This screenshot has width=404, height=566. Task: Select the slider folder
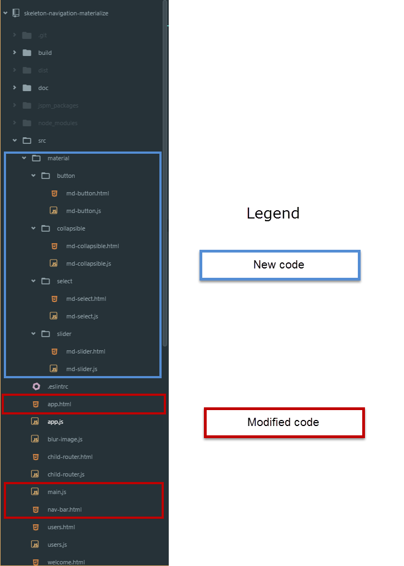click(64, 334)
